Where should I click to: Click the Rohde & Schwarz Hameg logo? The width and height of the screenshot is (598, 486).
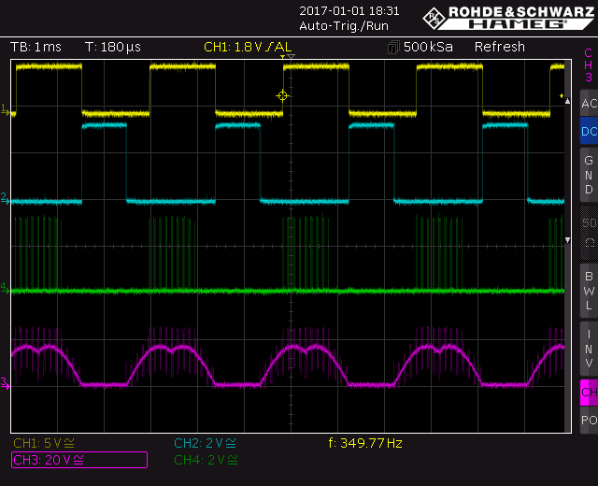(x=508, y=18)
